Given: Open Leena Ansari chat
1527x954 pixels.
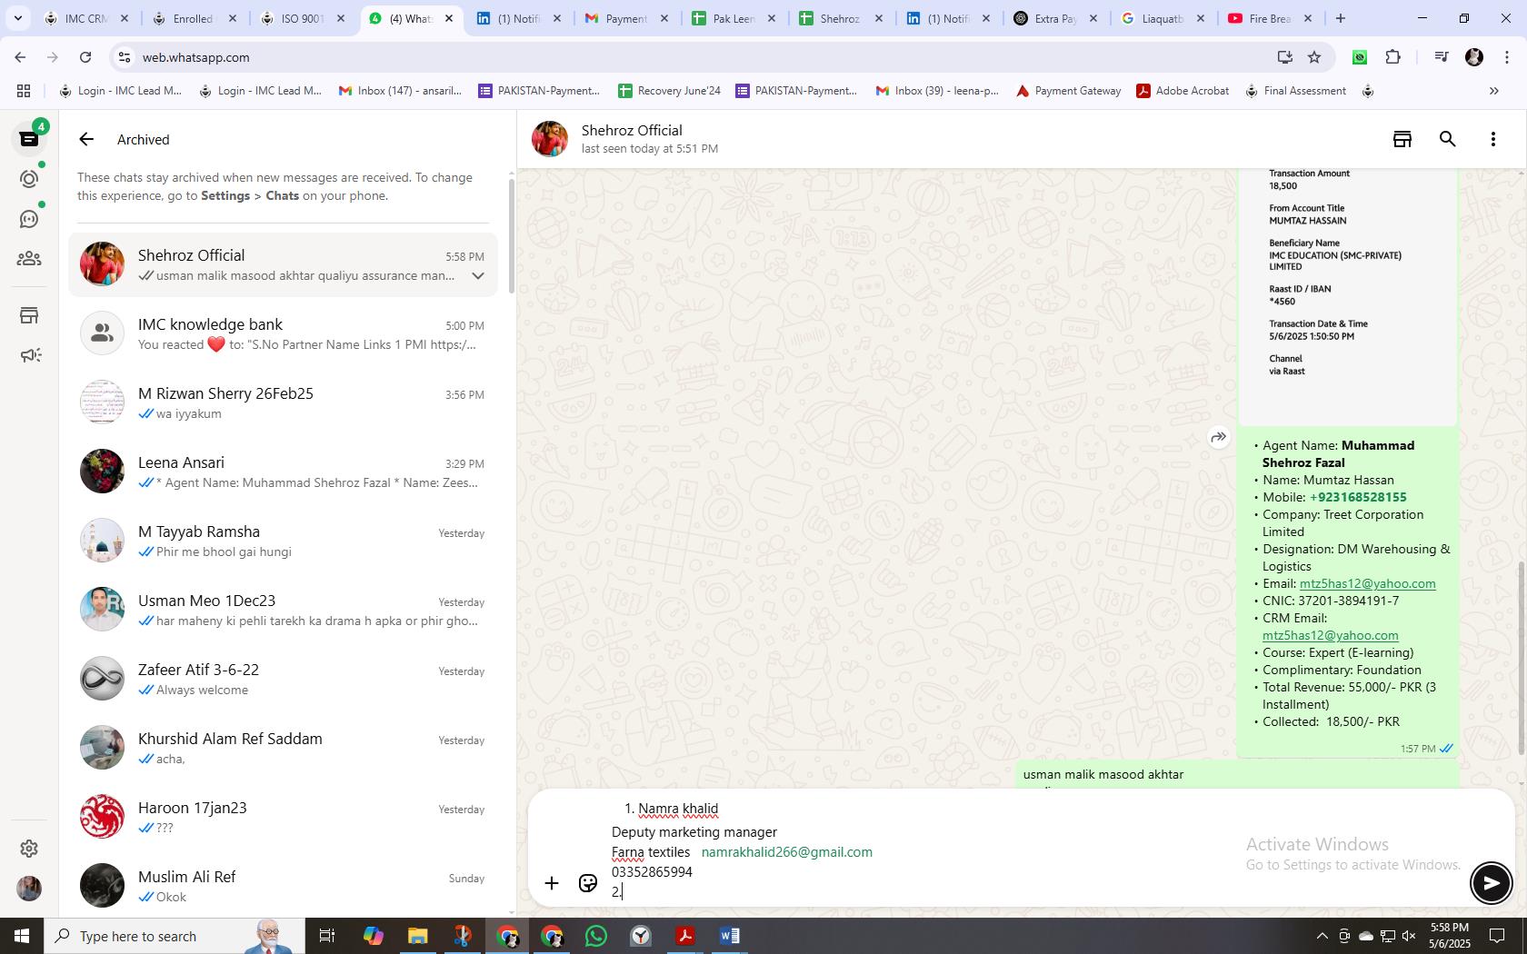Looking at the screenshot, I should 283,472.
